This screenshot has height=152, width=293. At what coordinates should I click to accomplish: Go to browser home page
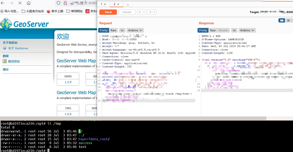[29, 3]
